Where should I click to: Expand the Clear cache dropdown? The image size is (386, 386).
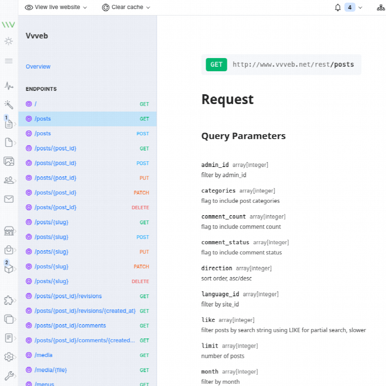tap(126, 8)
